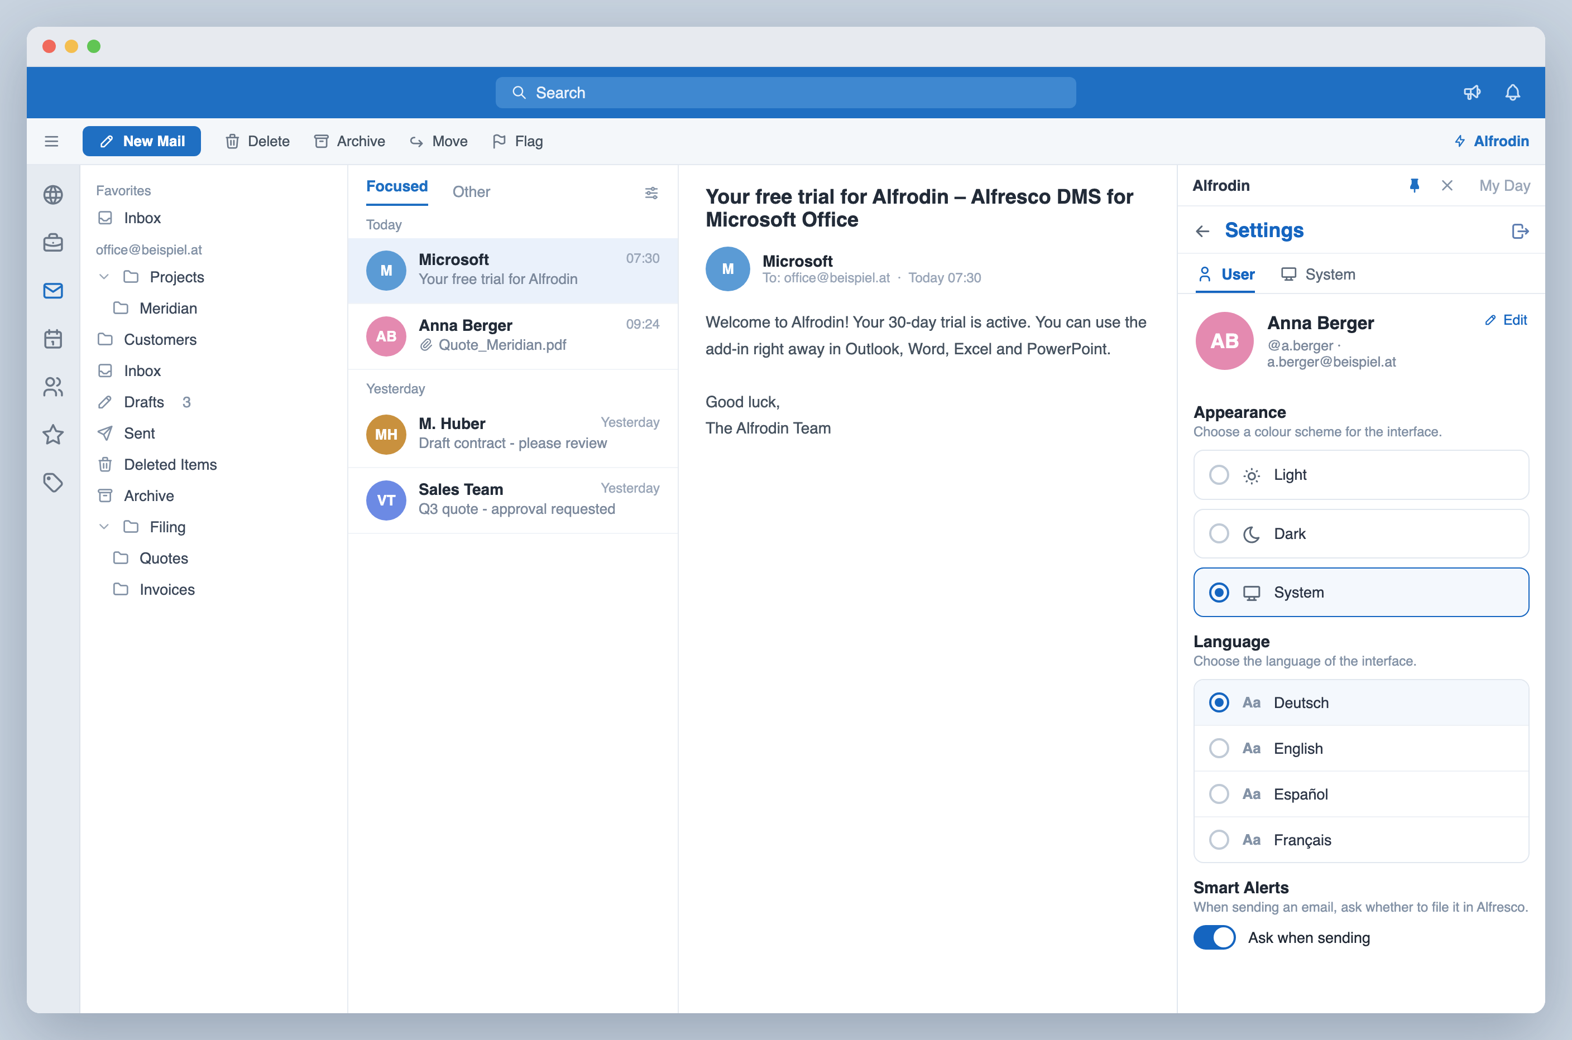Go back with the arrow beside Settings
1572x1040 pixels.
tap(1202, 231)
